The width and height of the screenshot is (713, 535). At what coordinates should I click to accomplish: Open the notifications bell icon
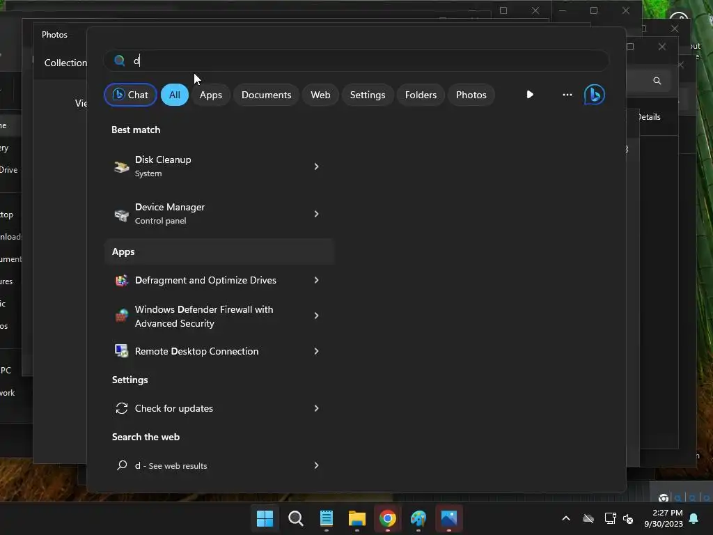694,518
